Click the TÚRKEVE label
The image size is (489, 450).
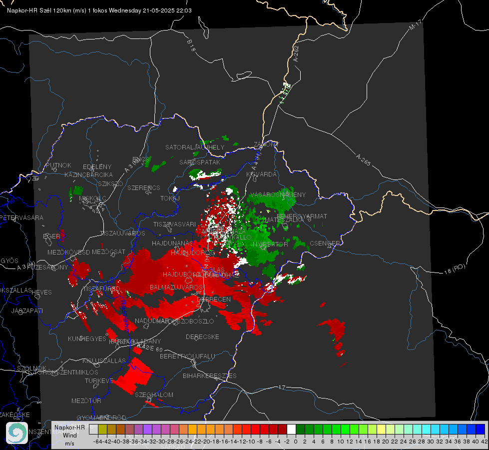(x=99, y=380)
